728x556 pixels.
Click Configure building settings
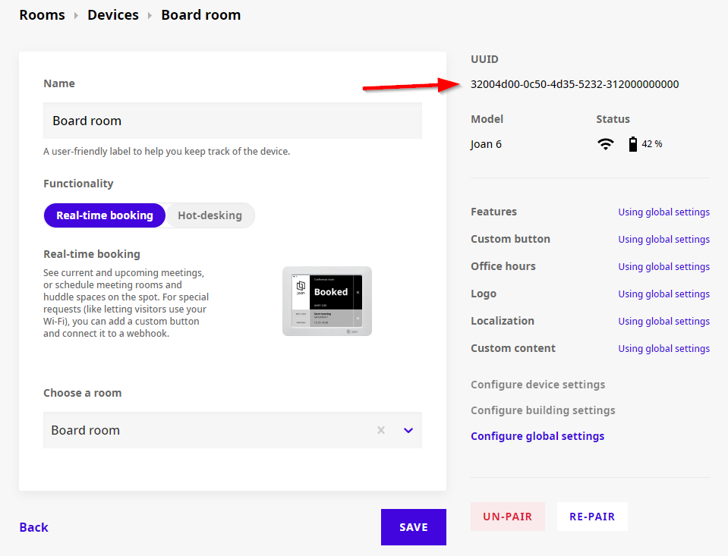544,410
